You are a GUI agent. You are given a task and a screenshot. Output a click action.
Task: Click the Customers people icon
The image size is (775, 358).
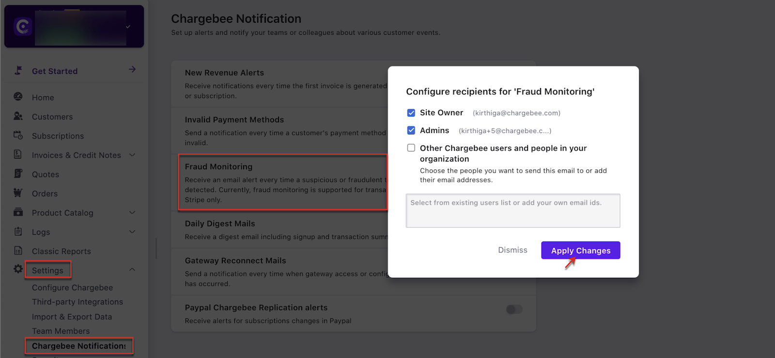[18, 116]
